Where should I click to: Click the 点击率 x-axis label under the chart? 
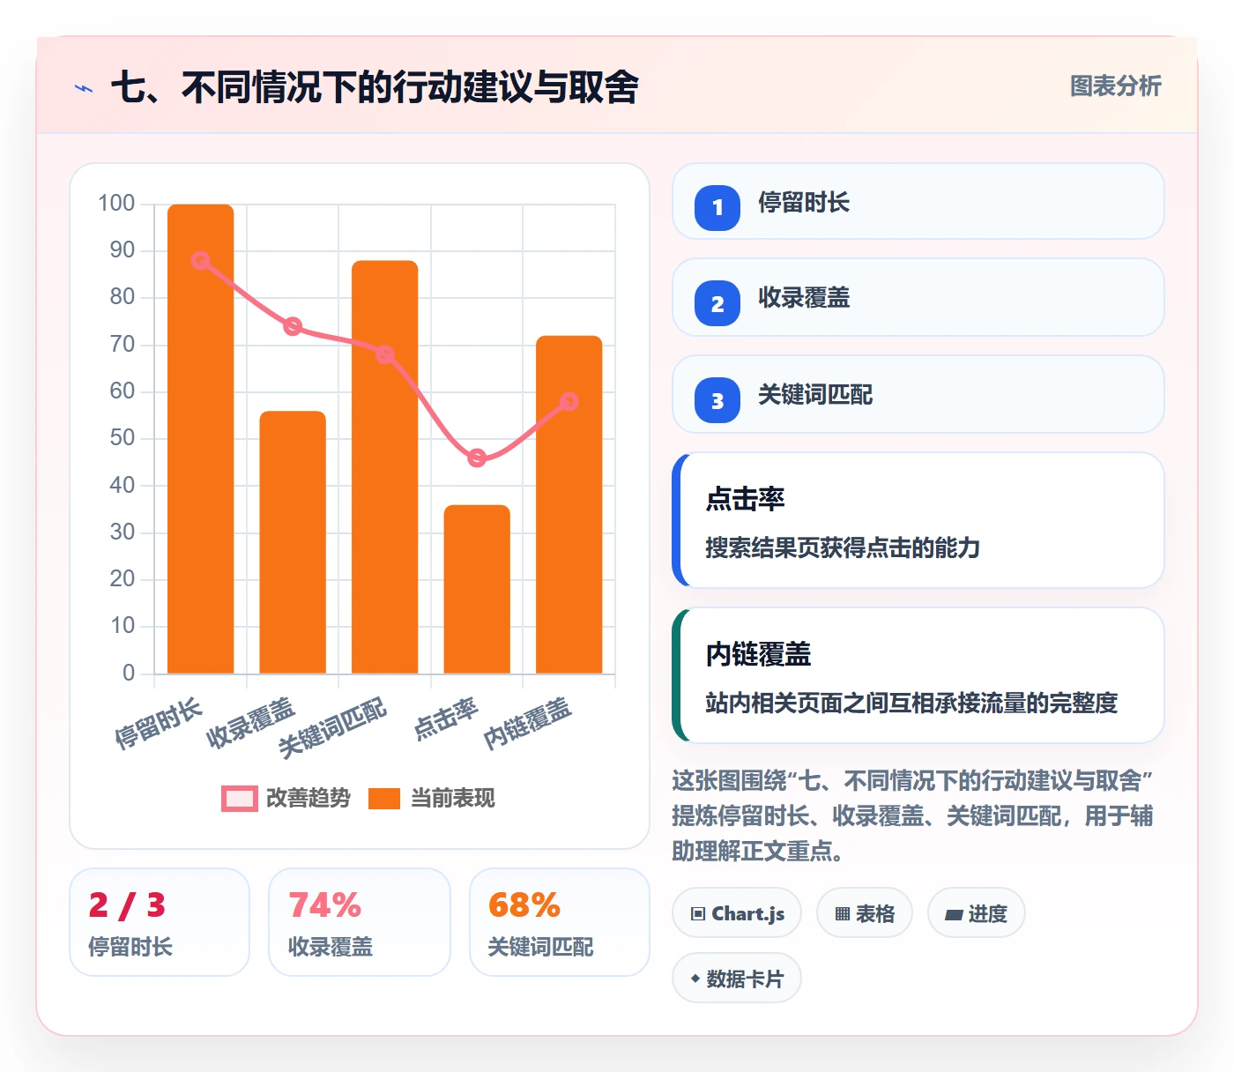446,718
